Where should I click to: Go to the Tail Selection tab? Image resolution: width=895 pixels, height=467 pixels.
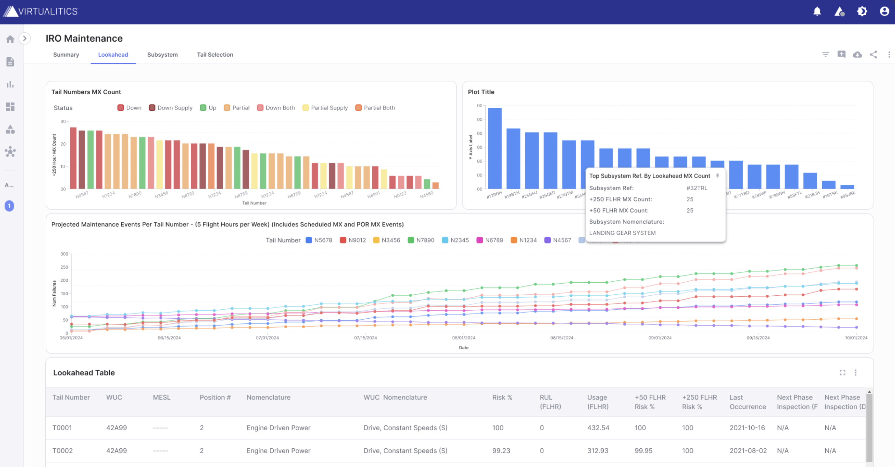[215, 54]
